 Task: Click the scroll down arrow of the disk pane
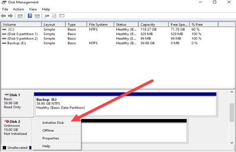point(232,143)
